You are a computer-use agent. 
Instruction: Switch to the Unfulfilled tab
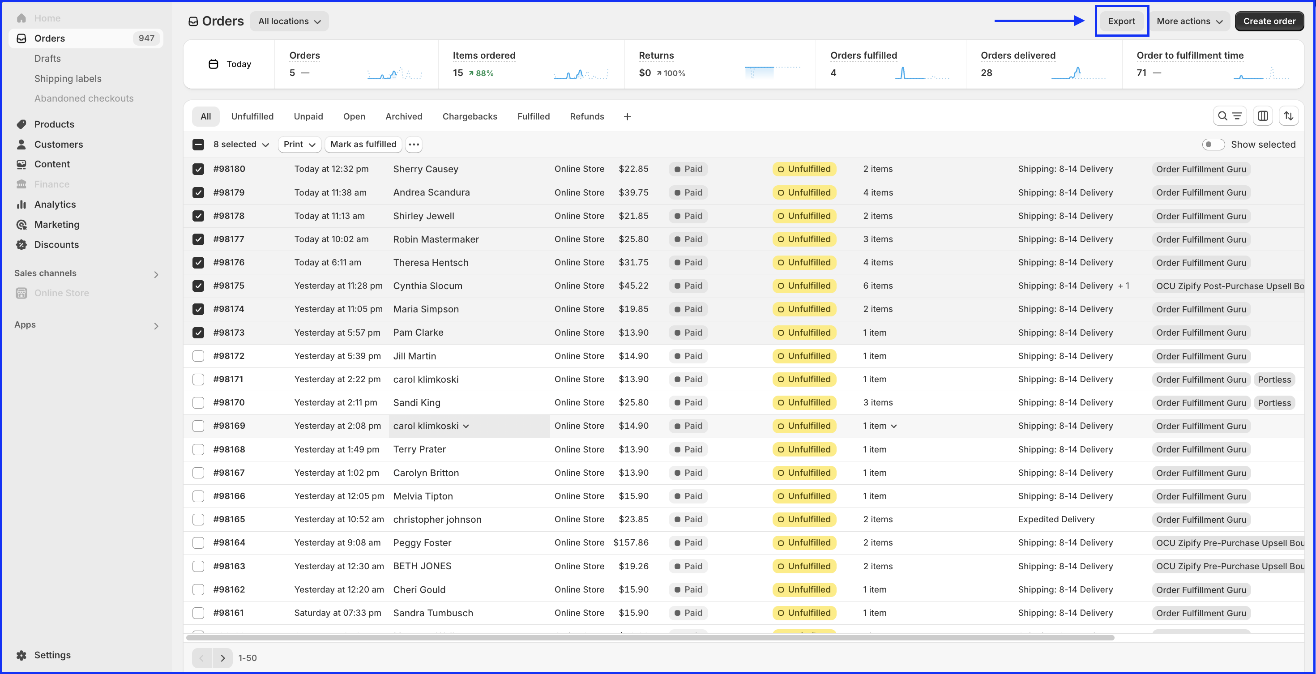coord(252,116)
